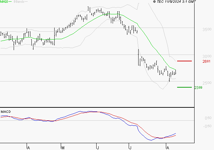
Task: Click the MA20 legend label
Action: click(4, 2)
